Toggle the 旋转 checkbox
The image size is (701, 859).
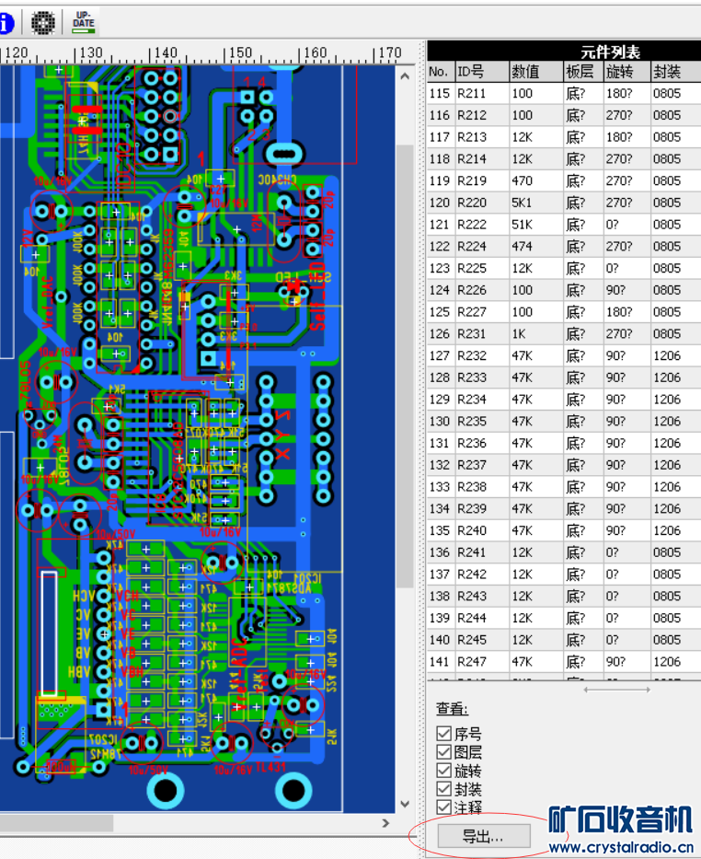[443, 771]
